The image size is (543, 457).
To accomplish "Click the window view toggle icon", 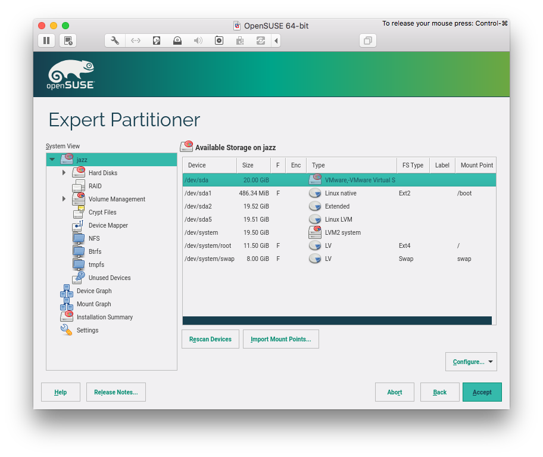I will [368, 41].
